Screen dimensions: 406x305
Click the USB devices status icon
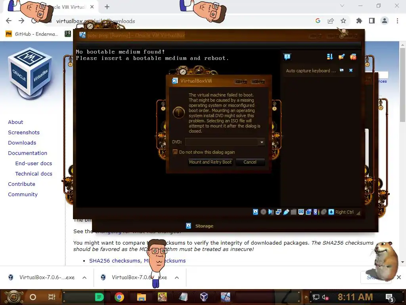point(286,212)
